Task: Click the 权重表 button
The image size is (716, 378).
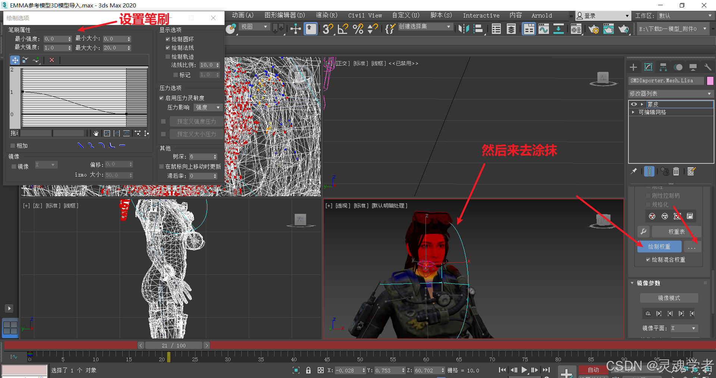Action: tap(676, 232)
